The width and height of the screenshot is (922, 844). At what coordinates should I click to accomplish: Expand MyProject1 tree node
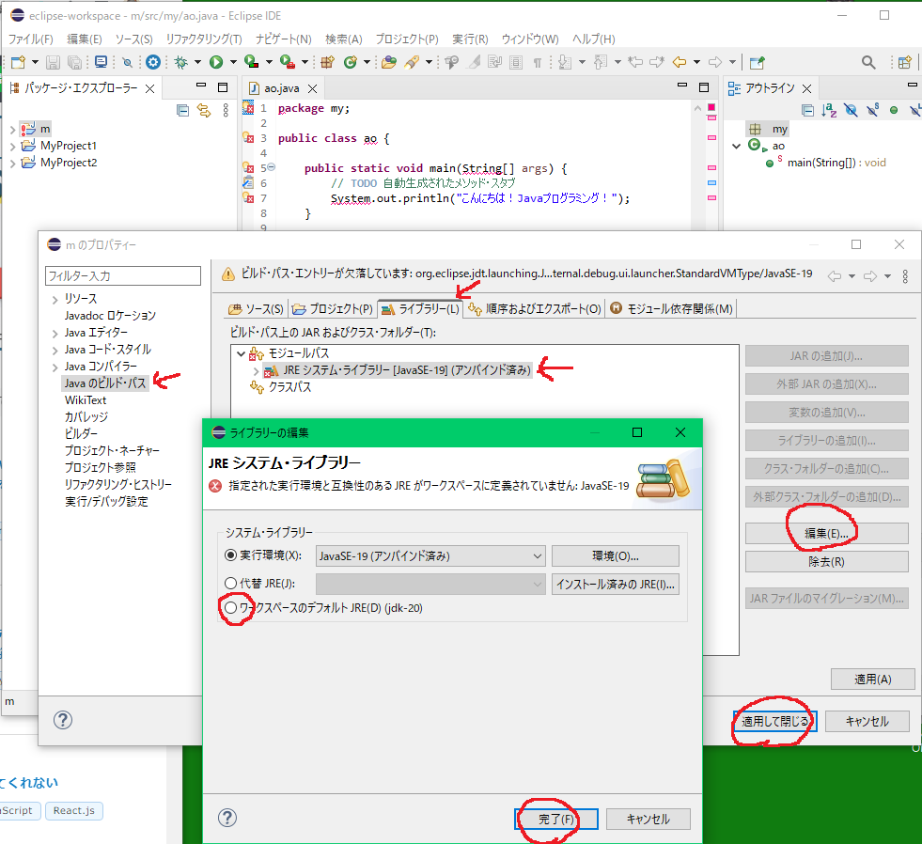click(x=12, y=146)
